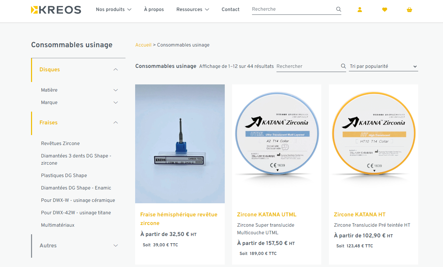Open Pour DWX-W - usinage céramique
This screenshot has height=267, width=443.
tap(78, 200)
